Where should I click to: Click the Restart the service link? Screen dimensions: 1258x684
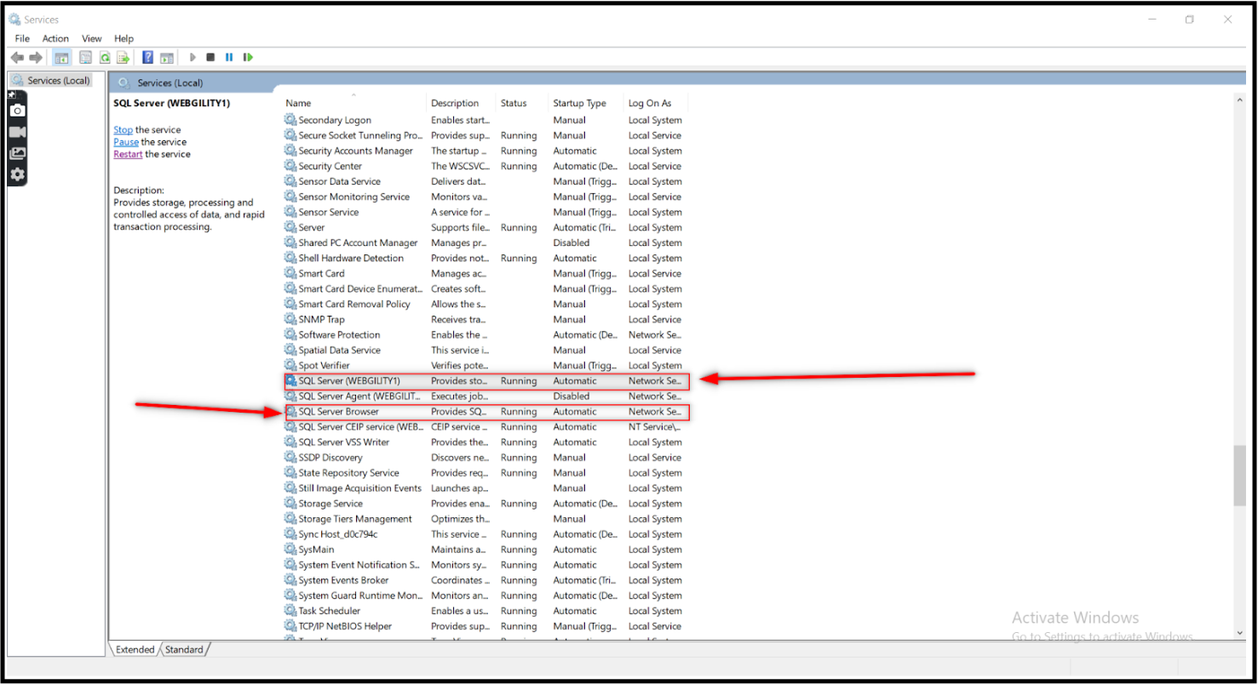click(x=128, y=154)
